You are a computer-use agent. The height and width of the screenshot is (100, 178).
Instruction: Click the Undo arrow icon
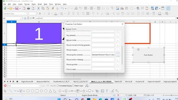click(63, 8)
